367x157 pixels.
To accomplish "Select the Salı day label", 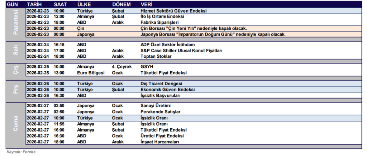I will 16,51.
